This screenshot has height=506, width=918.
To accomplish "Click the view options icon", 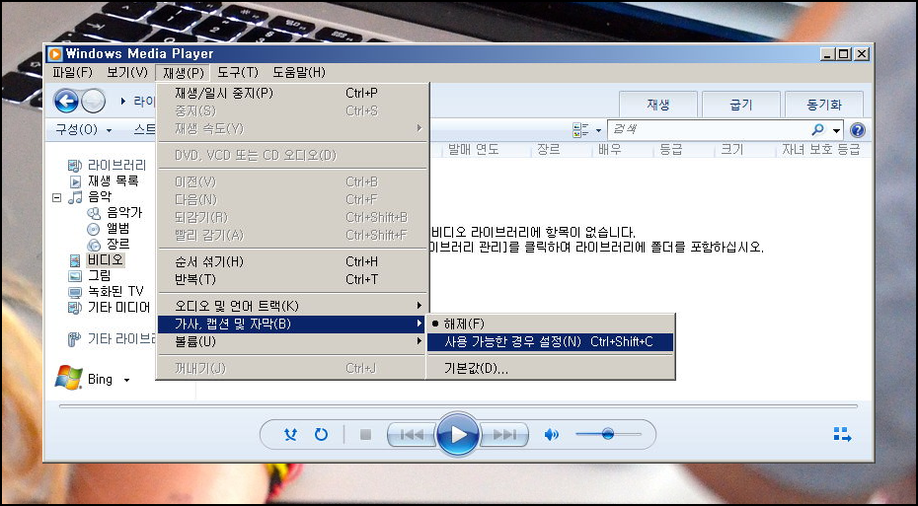I will click(x=580, y=130).
